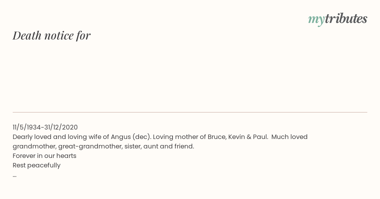Click the horizontal divider line

click(190, 112)
